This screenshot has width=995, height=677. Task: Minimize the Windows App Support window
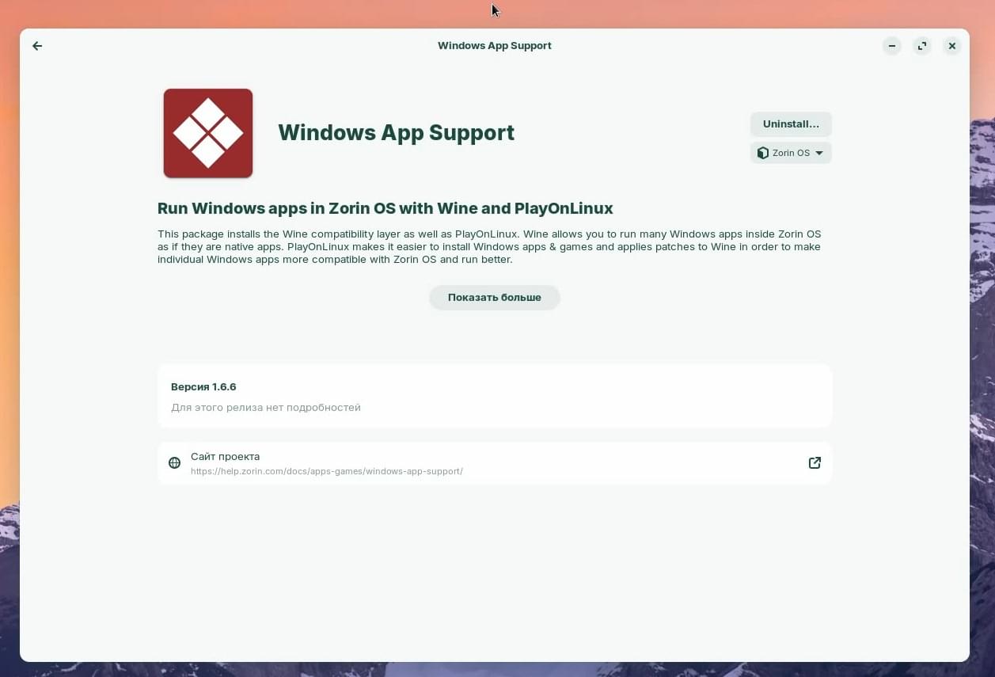[892, 46]
